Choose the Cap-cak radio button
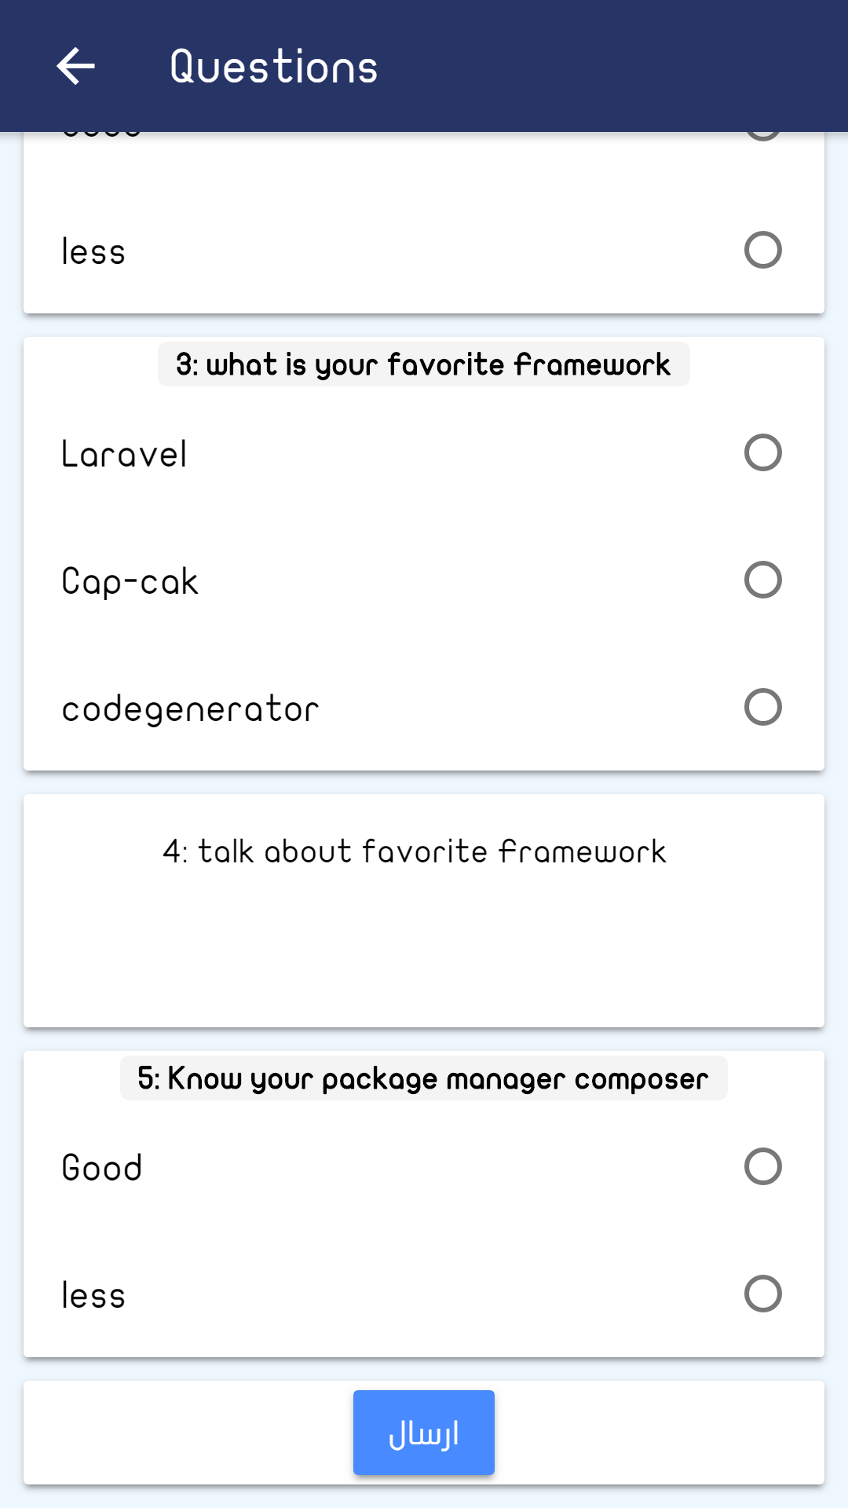 tap(762, 580)
